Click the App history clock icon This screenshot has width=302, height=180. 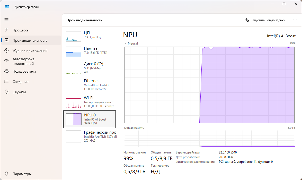(x=6, y=50)
